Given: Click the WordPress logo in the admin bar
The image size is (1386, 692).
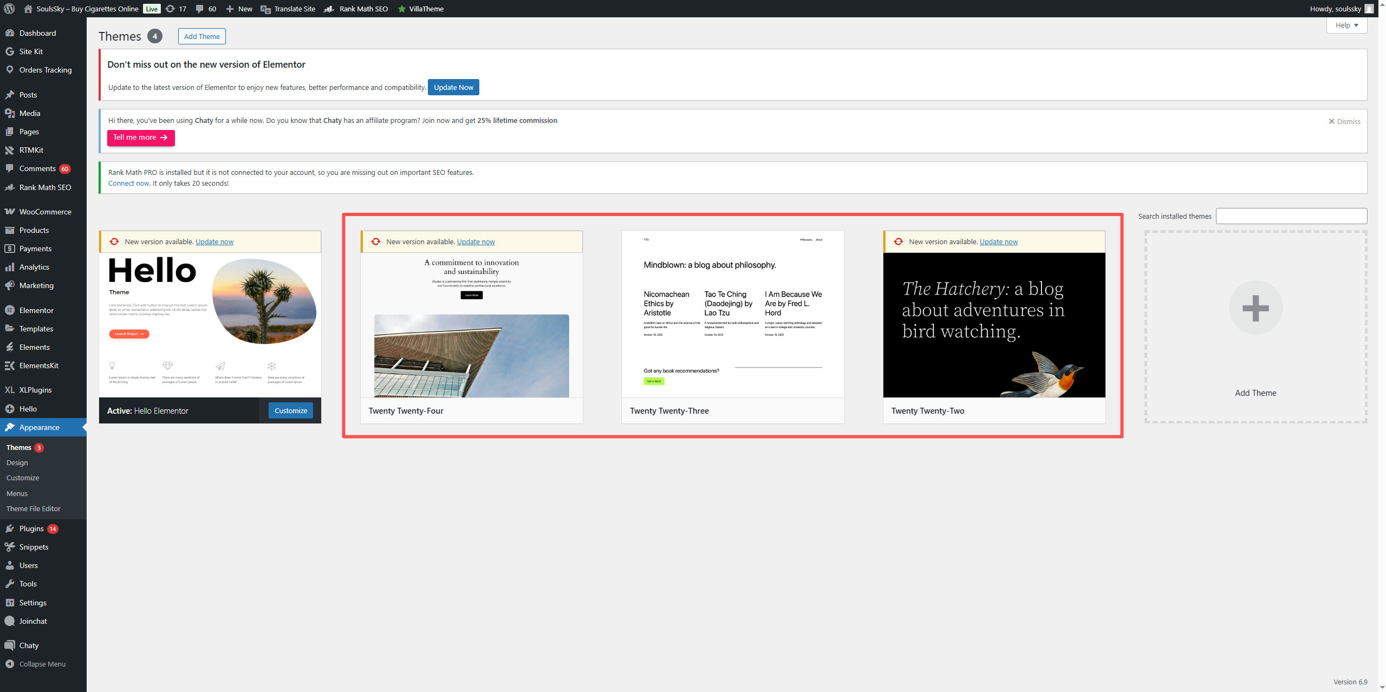Looking at the screenshot, I should click(x=9, y=9).
